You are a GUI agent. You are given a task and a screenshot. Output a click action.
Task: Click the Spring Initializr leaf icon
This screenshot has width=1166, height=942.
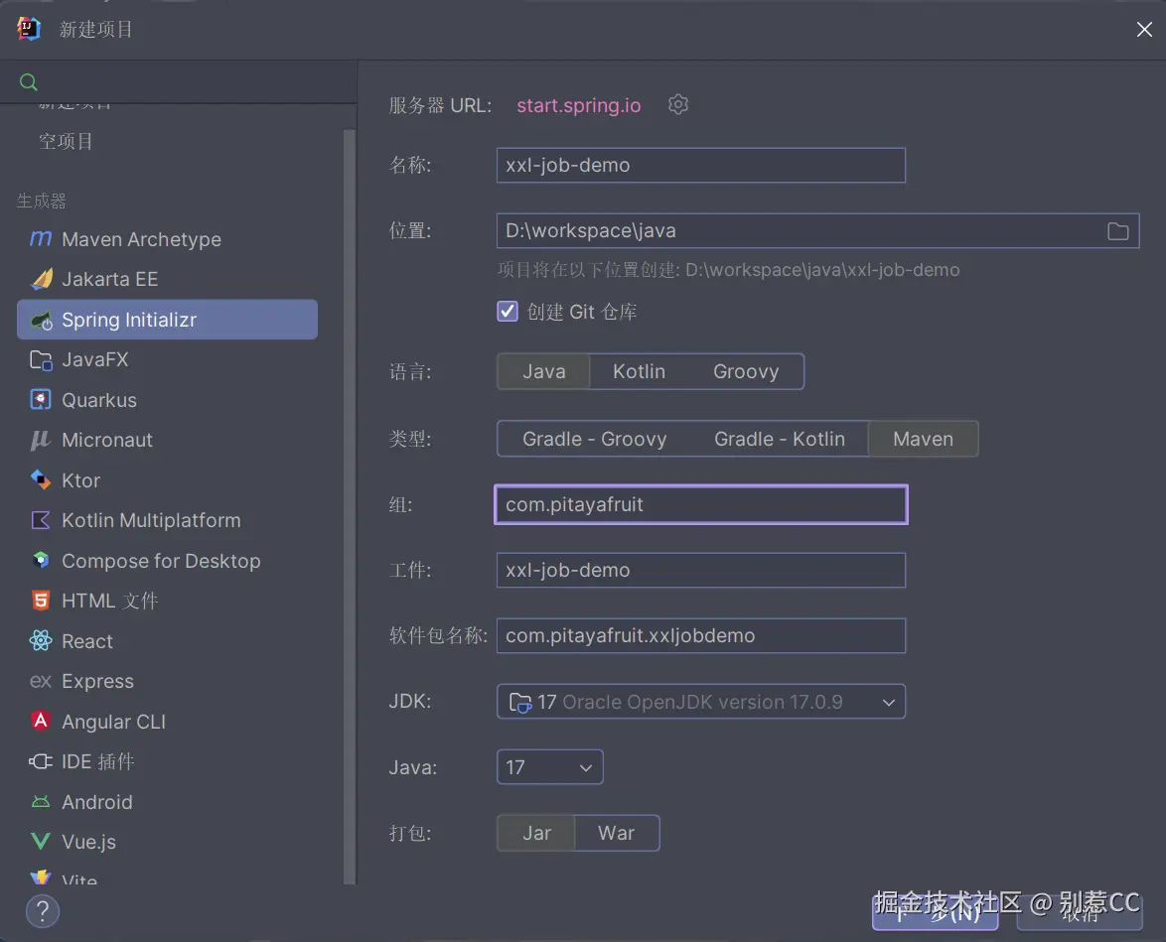[x=41, y=320]
